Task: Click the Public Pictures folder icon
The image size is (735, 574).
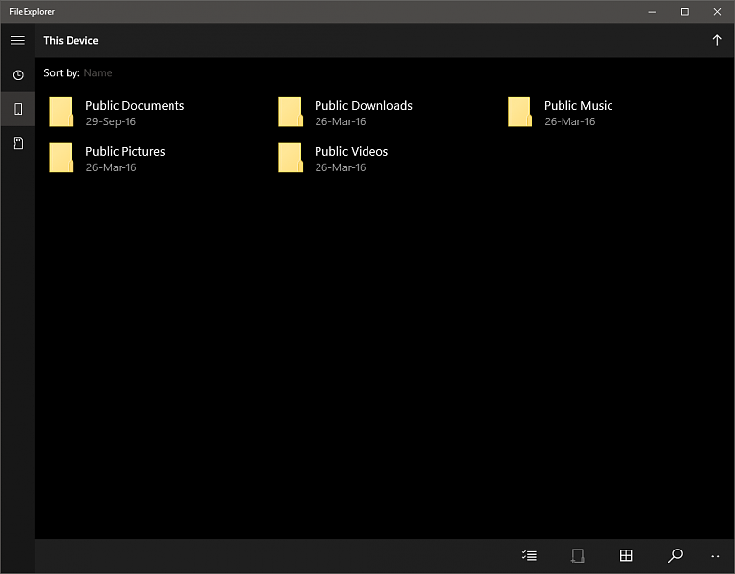Action: pyautogui.click(x=62, y=158)
